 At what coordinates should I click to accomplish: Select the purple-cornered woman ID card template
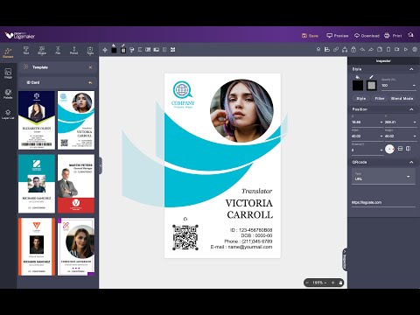click(x=76, y=247)
